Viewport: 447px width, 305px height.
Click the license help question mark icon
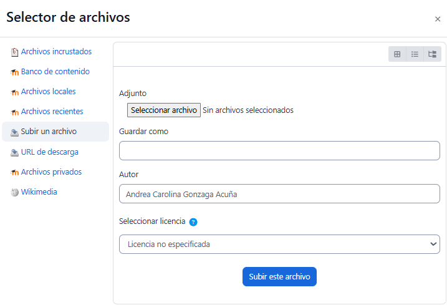pos(193,222)
